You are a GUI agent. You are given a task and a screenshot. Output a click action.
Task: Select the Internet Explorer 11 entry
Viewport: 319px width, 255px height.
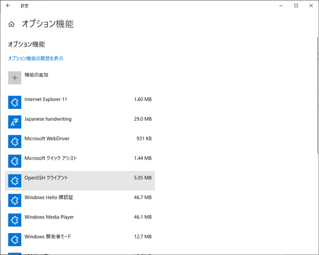pos(80,102)
